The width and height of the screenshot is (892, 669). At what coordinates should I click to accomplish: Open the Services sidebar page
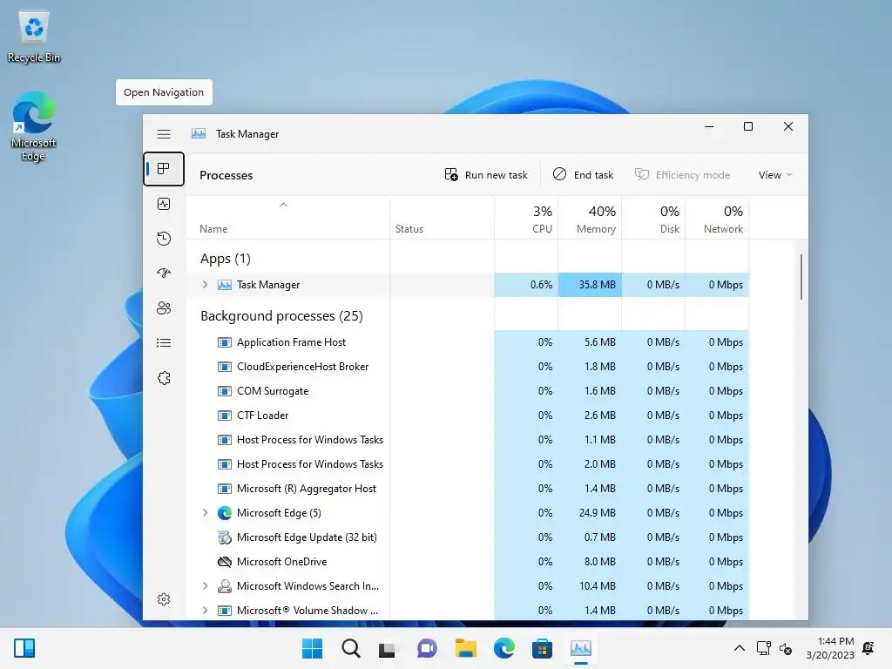click(x=164, y=378)
